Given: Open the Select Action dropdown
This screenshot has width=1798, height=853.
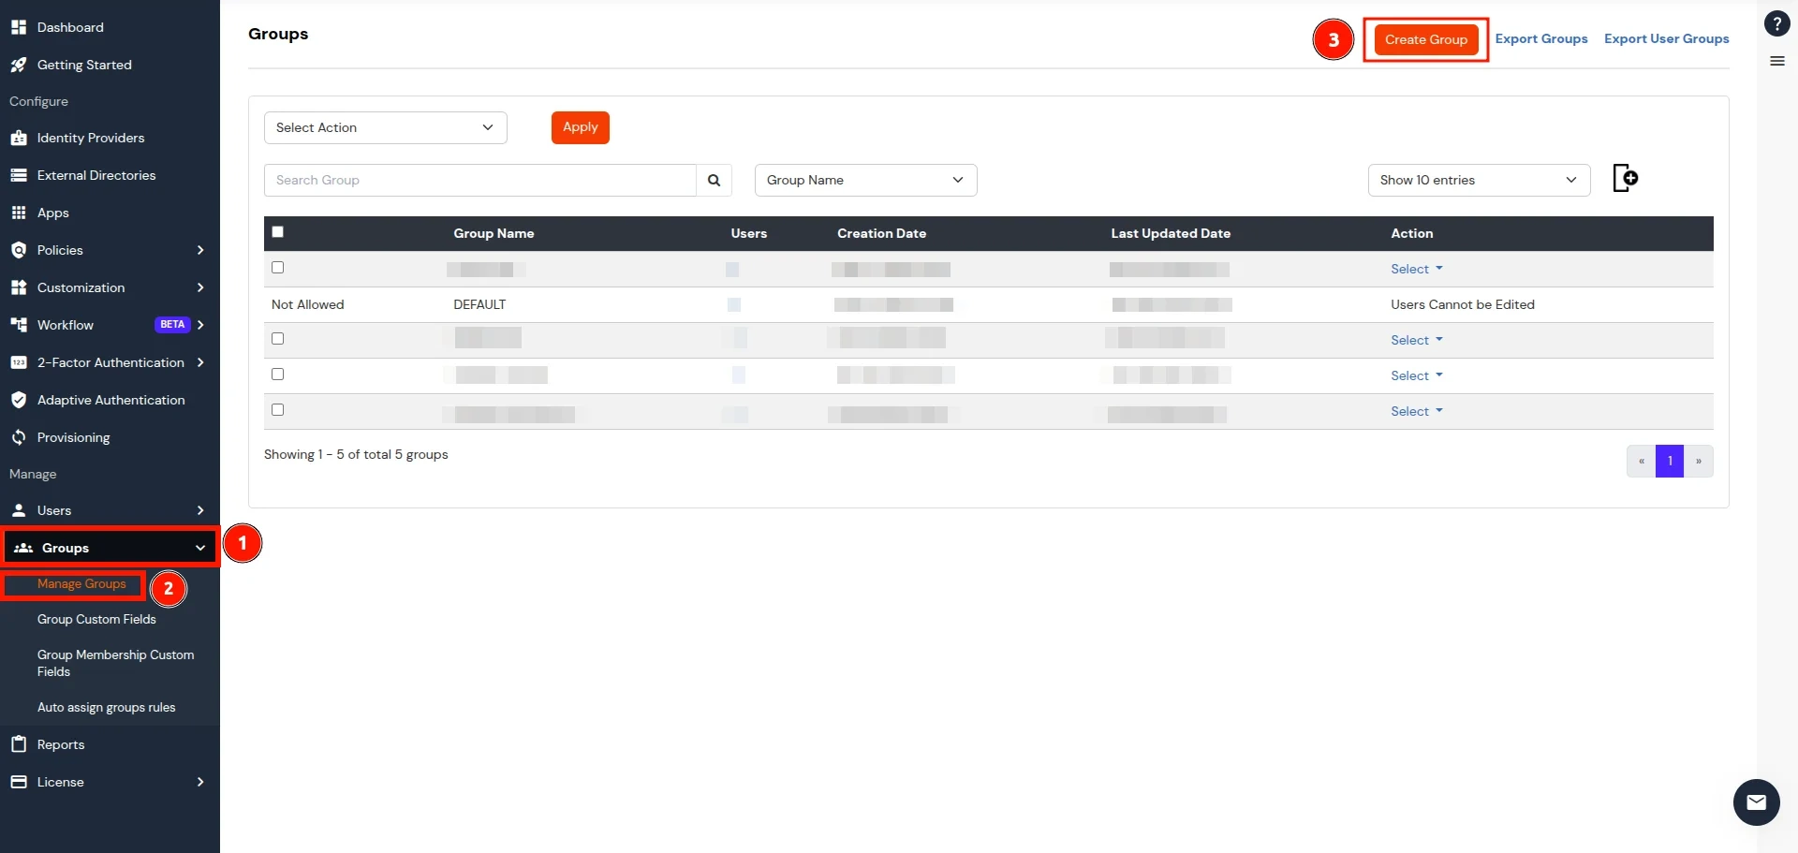Looking at the screenshot, I should (385, 127).
